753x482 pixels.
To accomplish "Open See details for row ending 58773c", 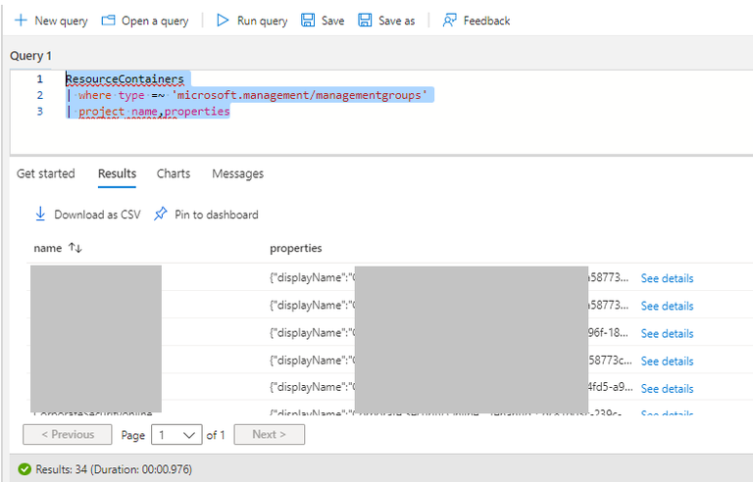I will pyautogui.click(x=667, y=361).
